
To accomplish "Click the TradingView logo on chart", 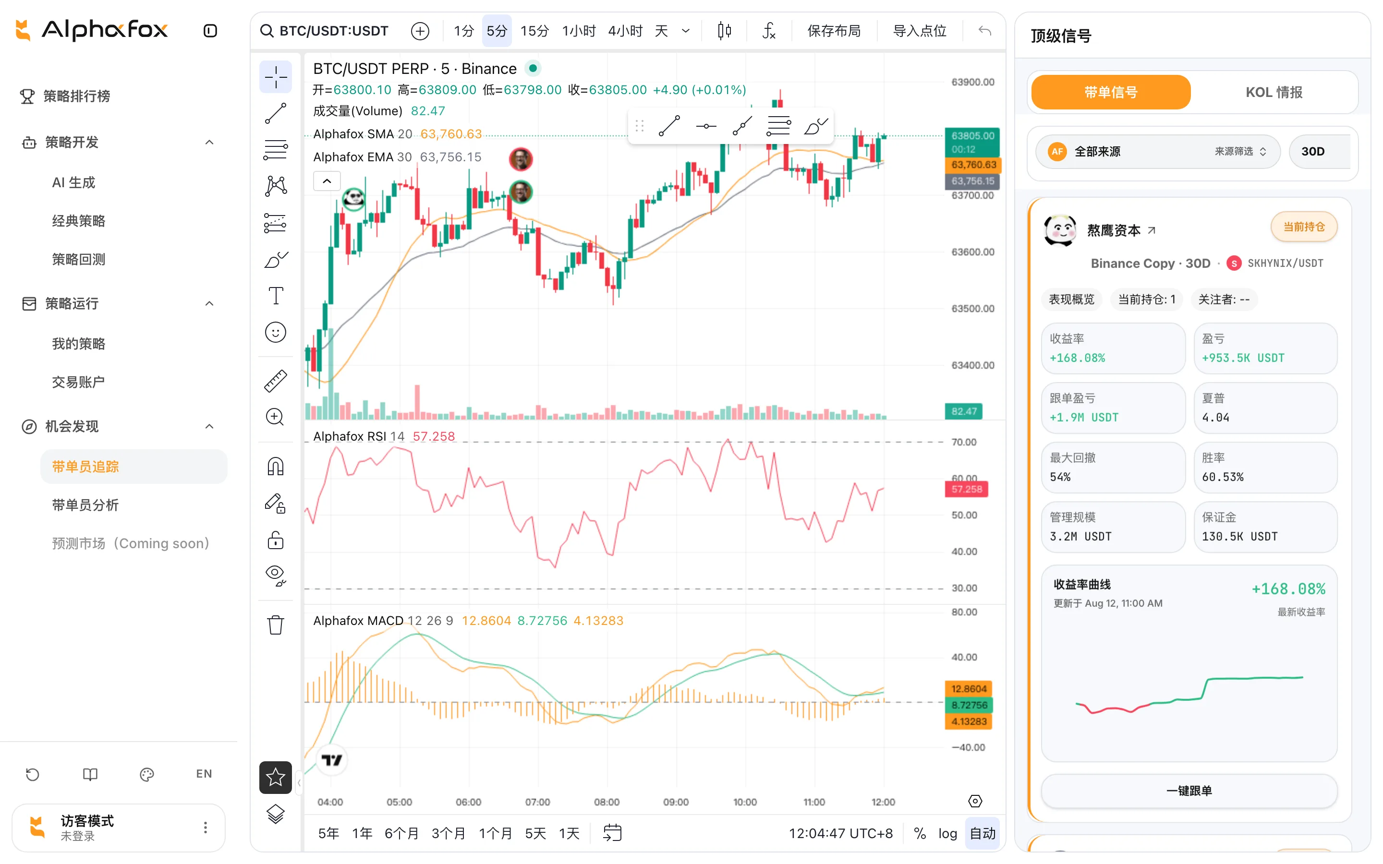I will coord(331,760).
